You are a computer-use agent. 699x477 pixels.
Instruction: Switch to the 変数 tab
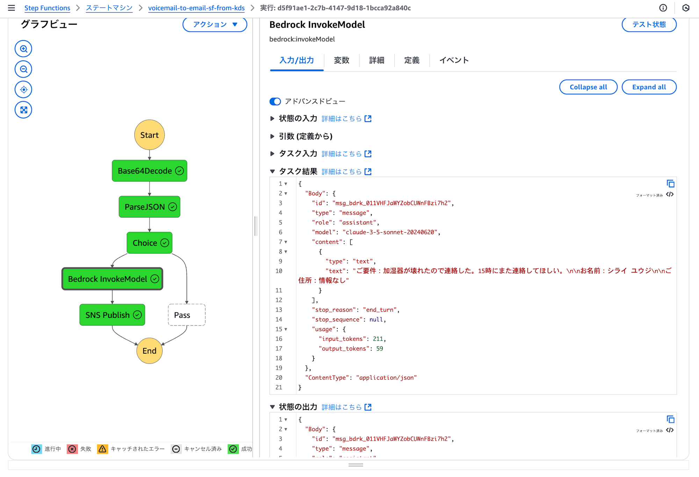coord(341,60)
